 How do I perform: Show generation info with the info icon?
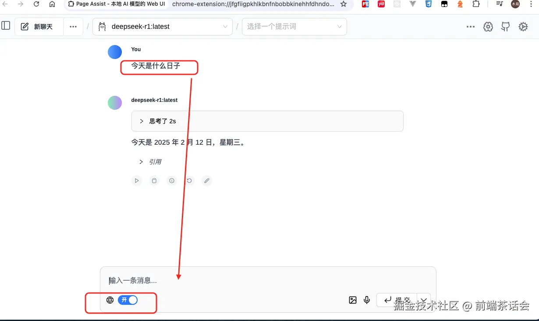tap(172, 180)
